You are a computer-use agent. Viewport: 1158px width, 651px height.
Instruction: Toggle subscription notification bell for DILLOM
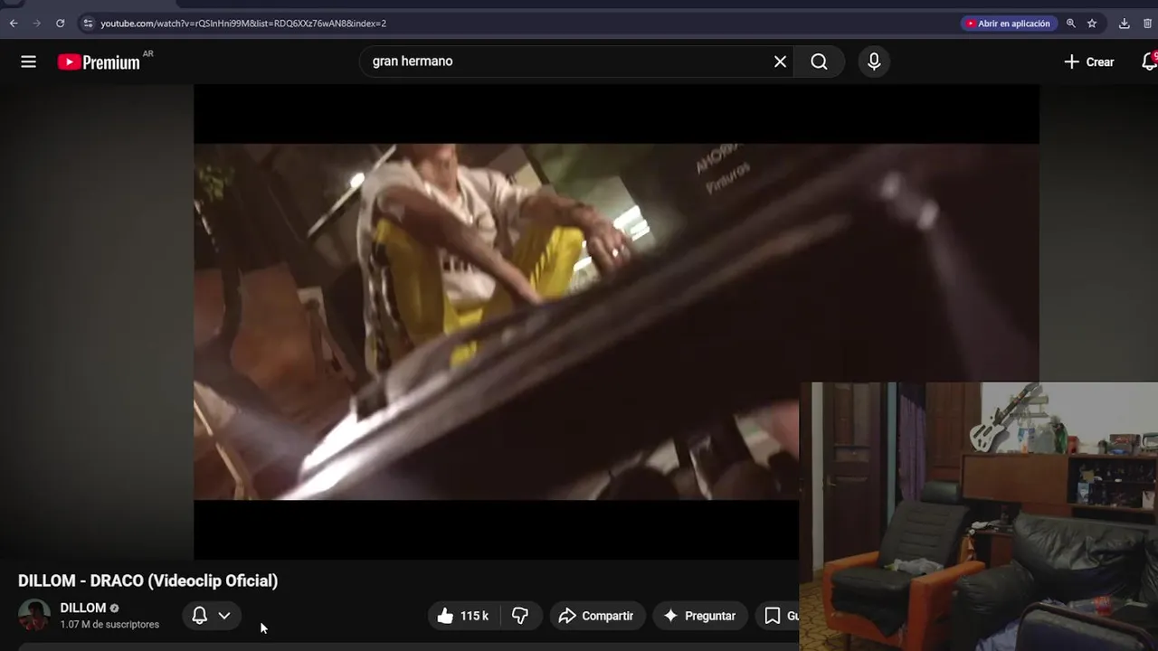[x=200, y=616]
